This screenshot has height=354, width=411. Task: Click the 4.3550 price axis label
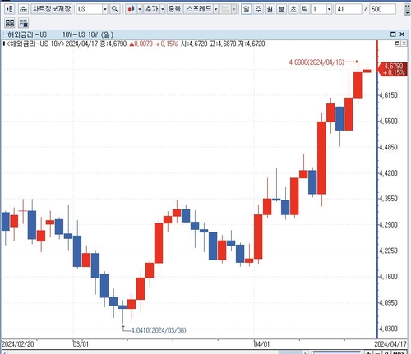pos(388,199)
